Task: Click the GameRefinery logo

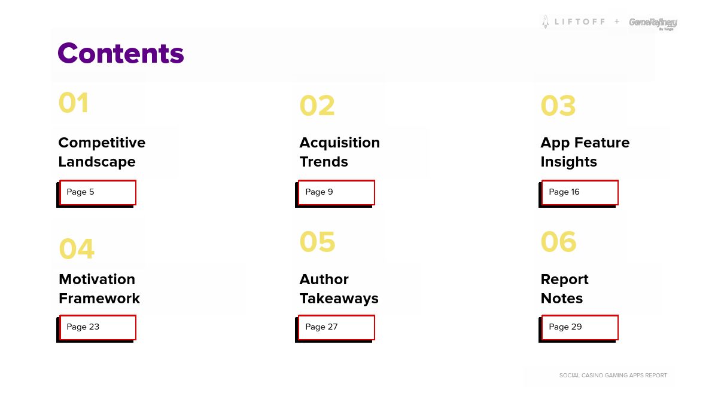Action: (x=653, y=23)
